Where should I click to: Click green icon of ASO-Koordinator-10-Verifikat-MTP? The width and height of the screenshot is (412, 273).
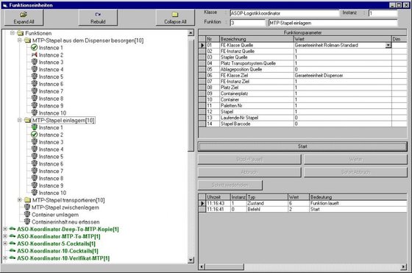13,258
